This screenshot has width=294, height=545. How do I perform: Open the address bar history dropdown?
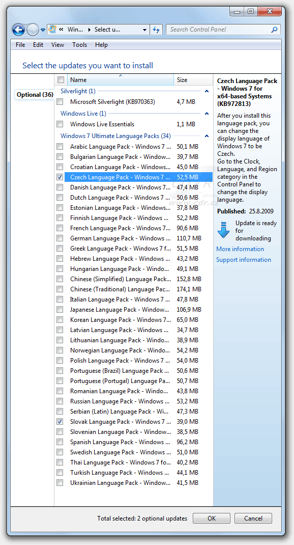click(x=145, y=30)
